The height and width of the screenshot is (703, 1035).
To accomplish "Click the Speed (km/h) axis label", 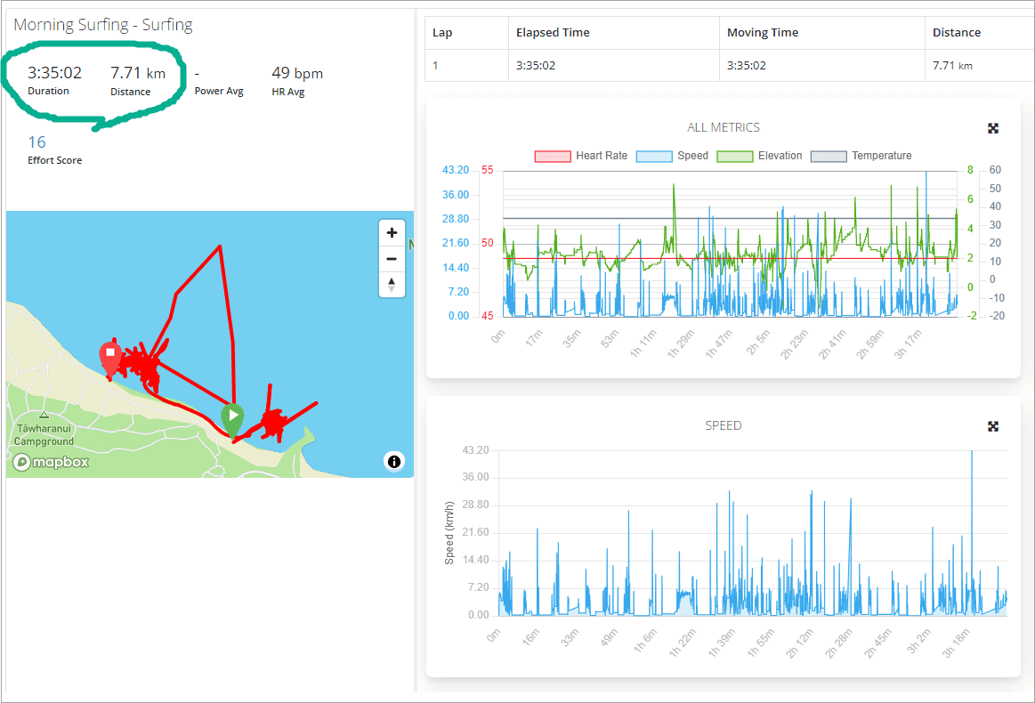I will [449, 533].
